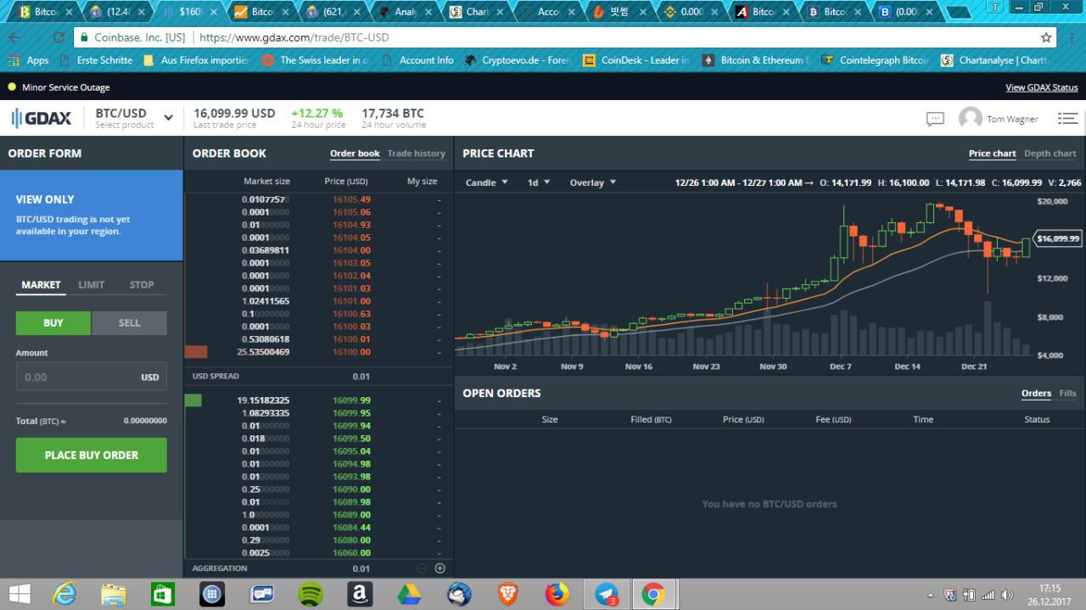
Task: Open Amazon app from taskbar
Action: point(360,595)
